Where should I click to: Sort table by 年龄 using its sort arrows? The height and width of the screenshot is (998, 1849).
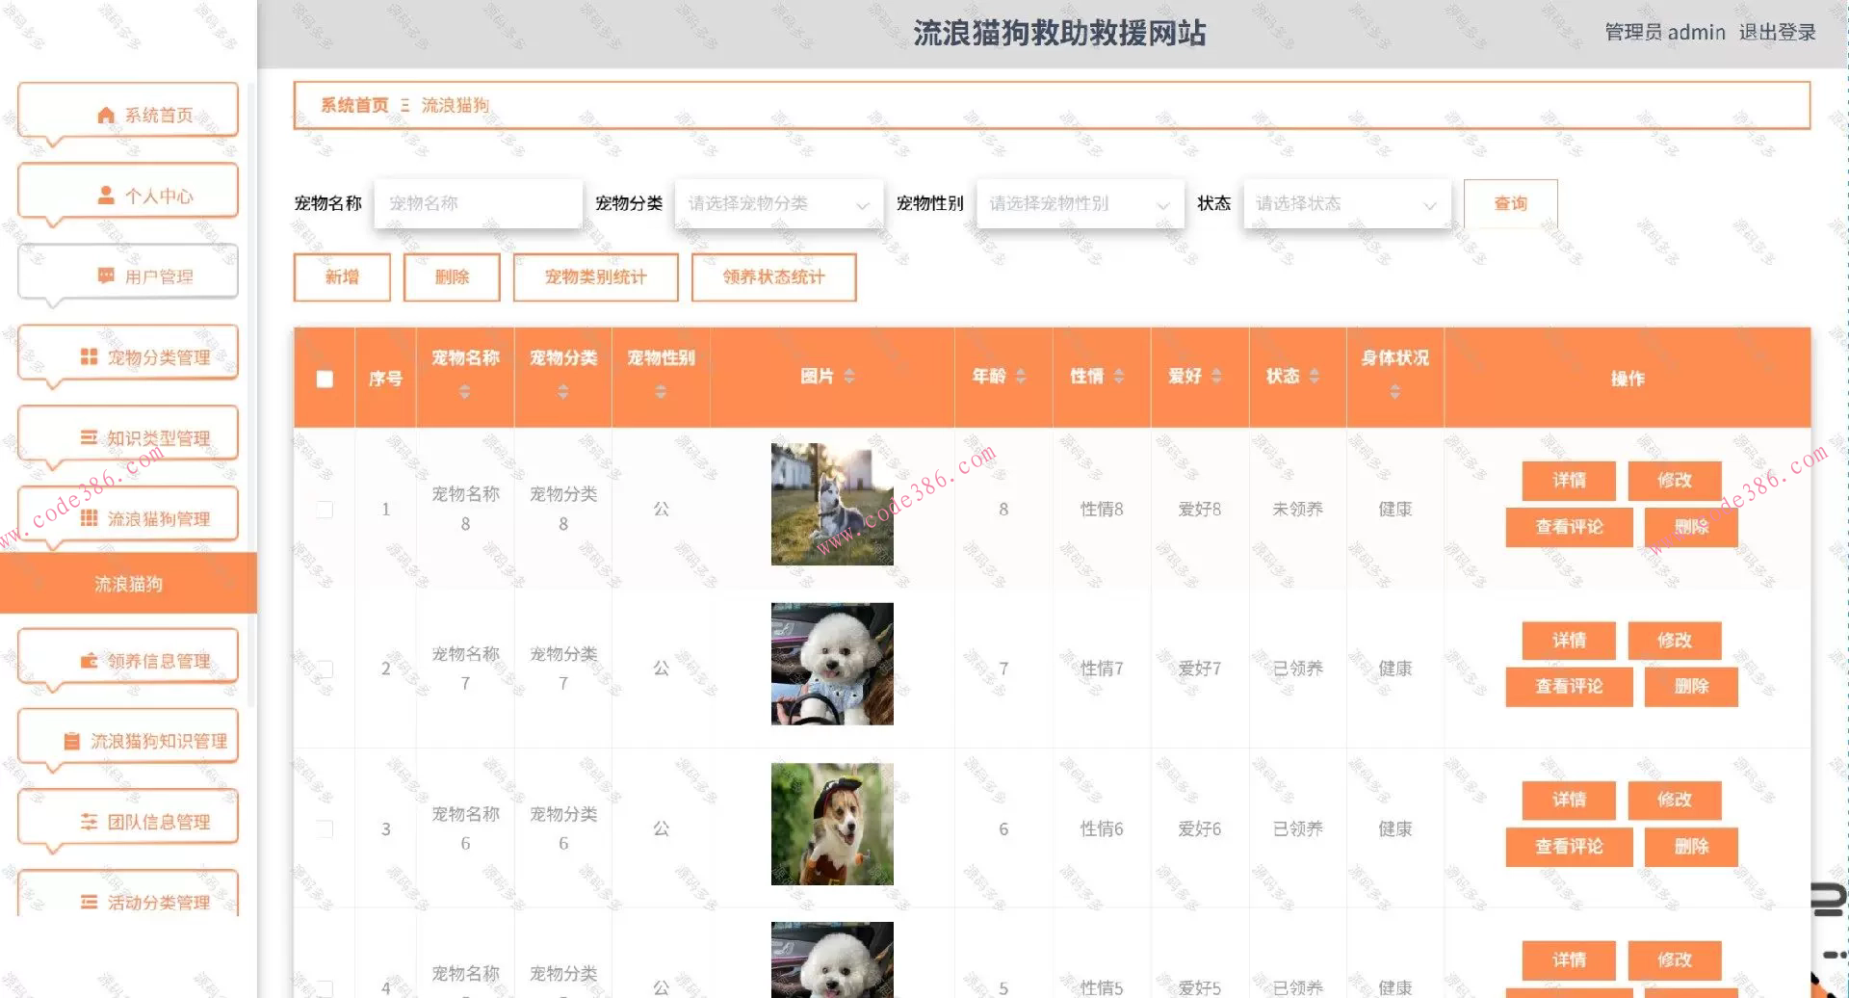click(x=1020, y=377)
